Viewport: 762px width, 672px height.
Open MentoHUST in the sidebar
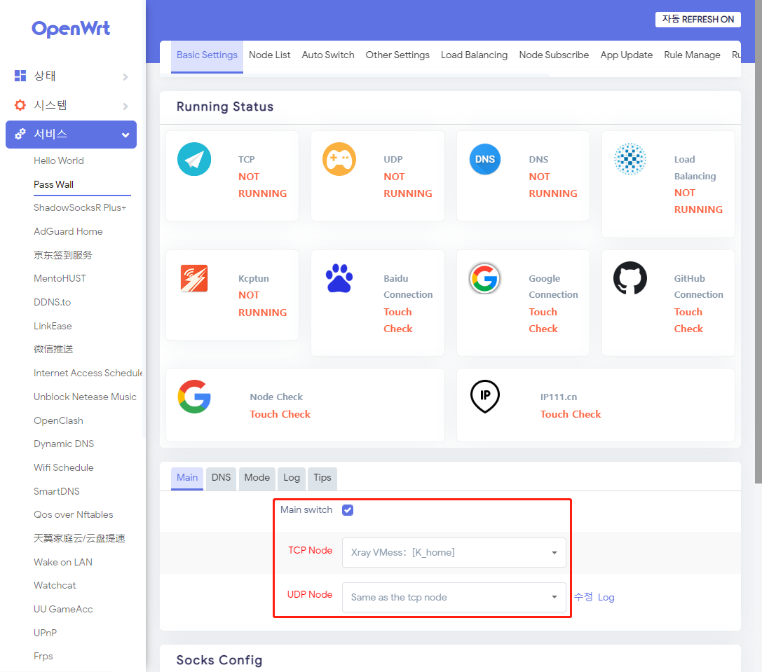coord(60,278)
